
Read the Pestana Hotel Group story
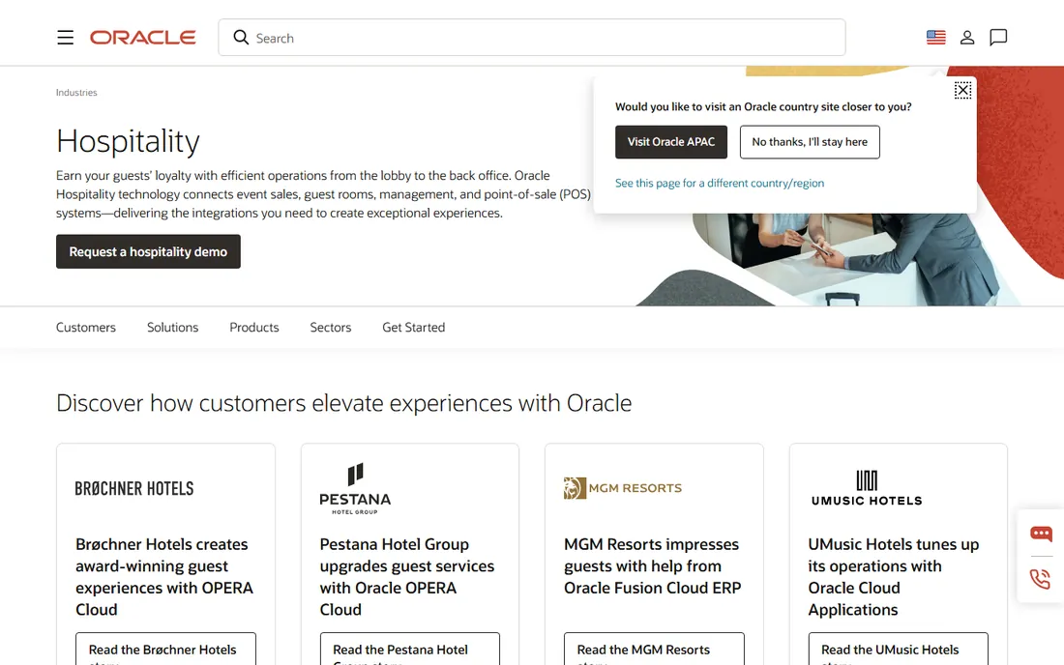point(410,650)
